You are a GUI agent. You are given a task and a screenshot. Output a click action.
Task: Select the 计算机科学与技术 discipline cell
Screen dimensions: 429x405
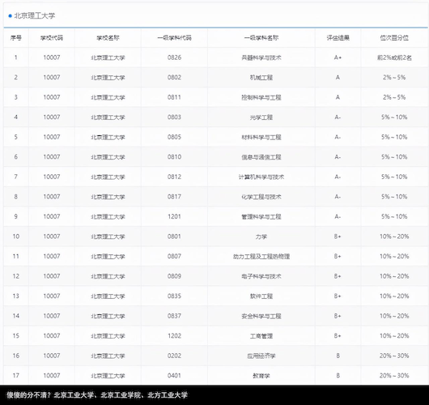261,177
